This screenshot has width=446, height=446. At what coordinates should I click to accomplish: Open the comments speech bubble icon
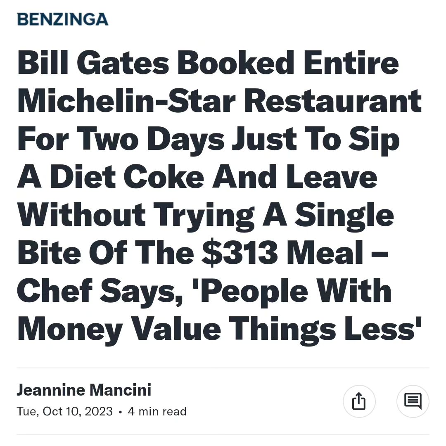coord(413,401)
